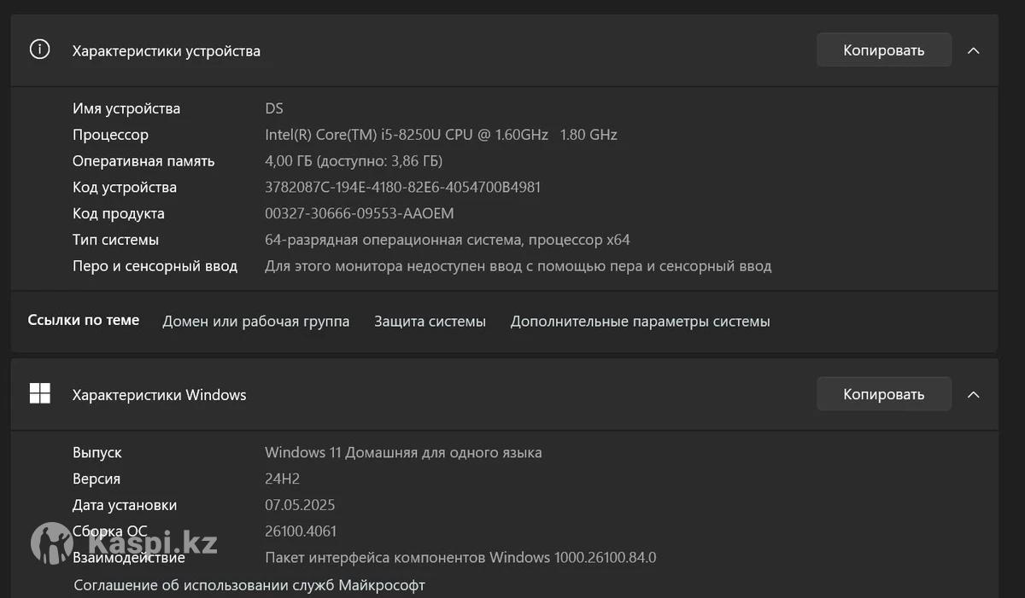Select install date 07.05.2025
The height and width of the screenshot is (598, 1025).
point(300,505)
